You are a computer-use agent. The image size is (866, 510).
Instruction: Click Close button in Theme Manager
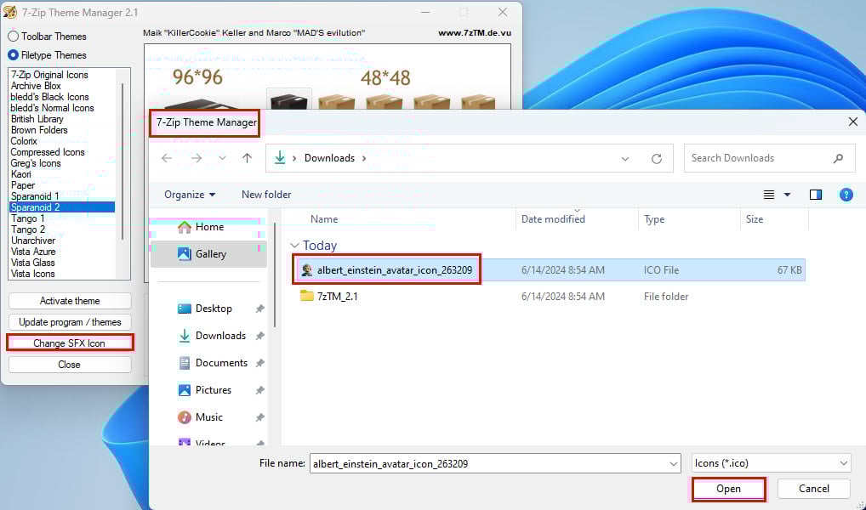[70, 365]
